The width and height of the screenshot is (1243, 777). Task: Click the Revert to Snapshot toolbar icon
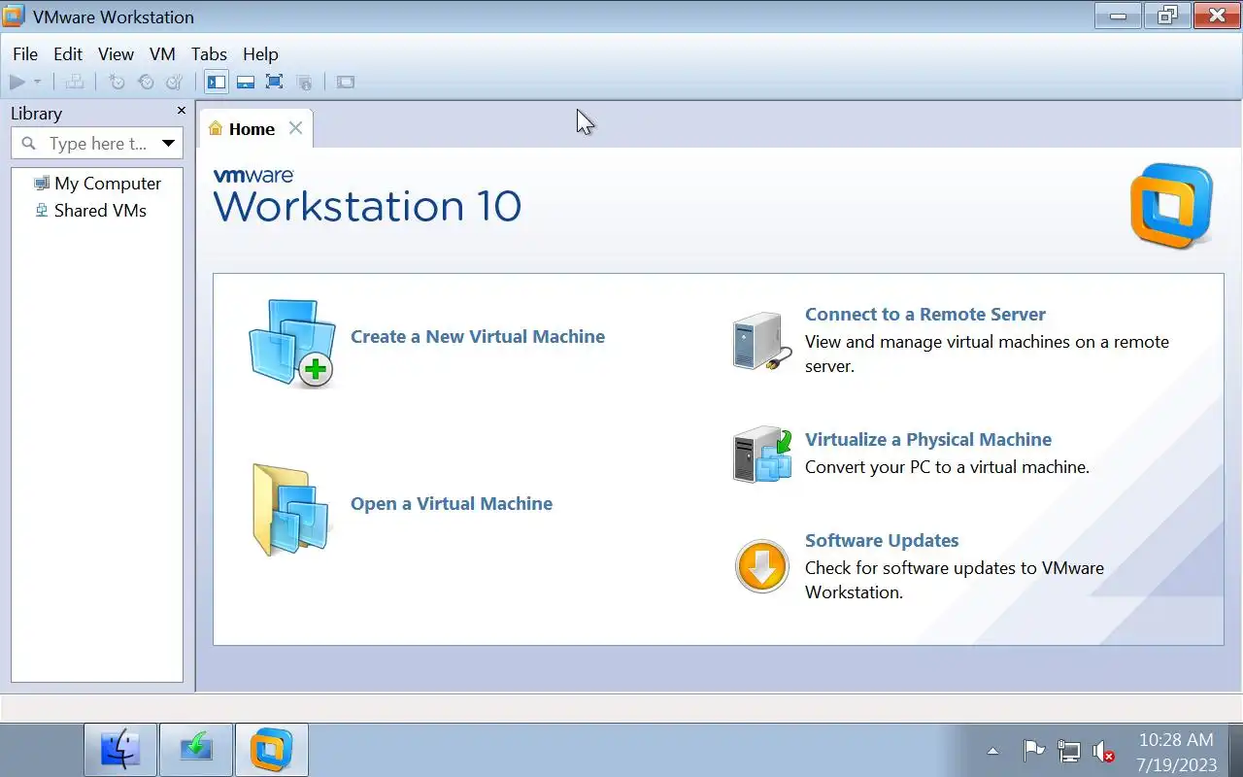[x=146, y=83]
